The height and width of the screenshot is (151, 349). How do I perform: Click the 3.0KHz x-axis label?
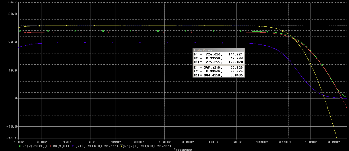click(188, 142)
